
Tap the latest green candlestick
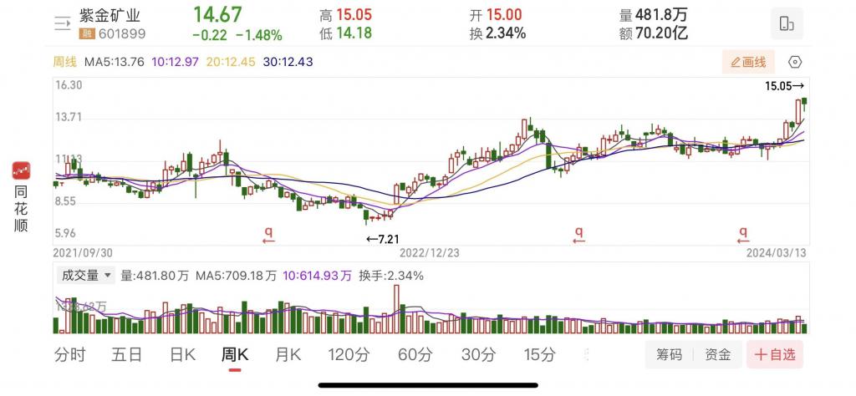click(804, 104)
